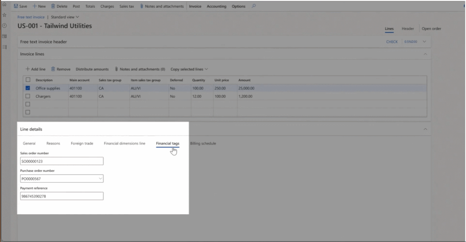Click the paperclip icon for Notes and attachments (0)
This screenshot has height=242, width=466.
[116, 69]
